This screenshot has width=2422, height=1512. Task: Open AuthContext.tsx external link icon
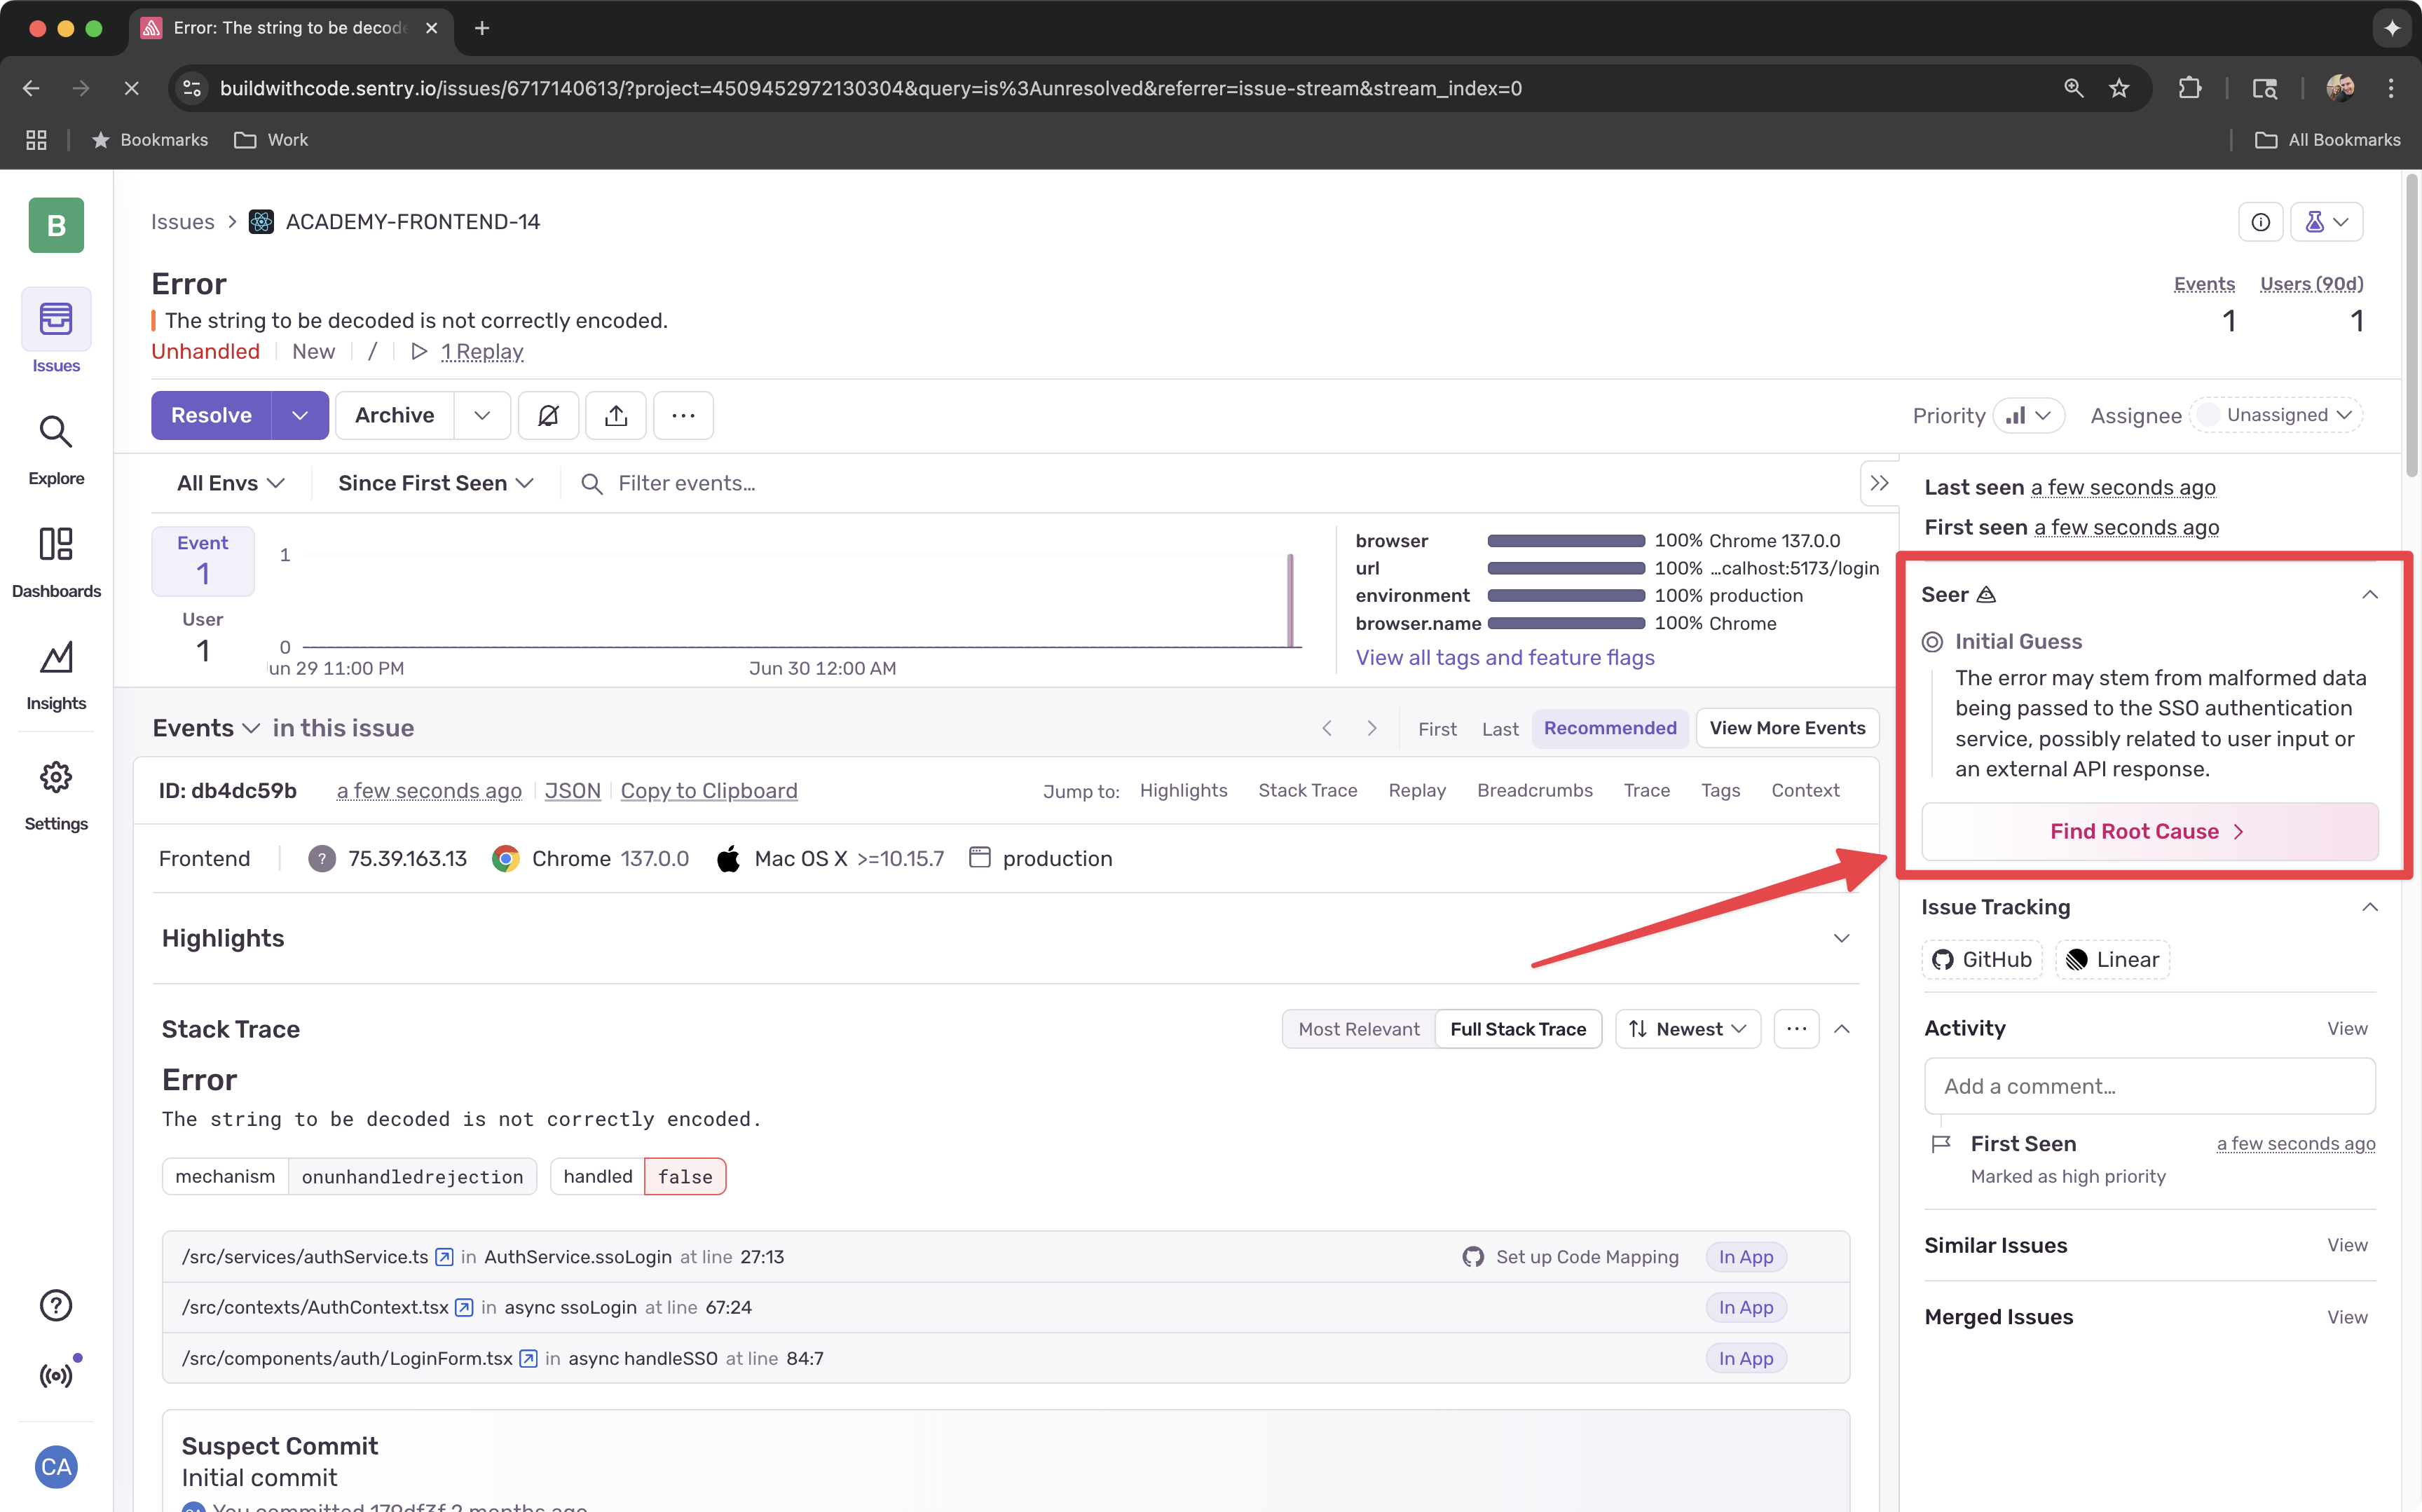[x=464, y=1307]
